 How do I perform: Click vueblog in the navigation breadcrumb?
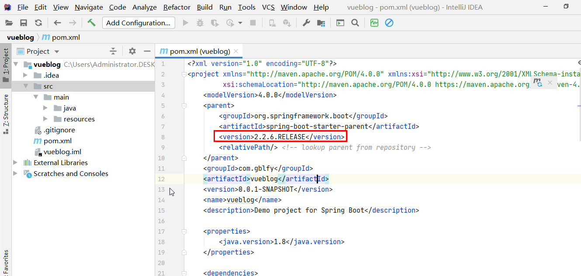pyautogui.click(x=20, y=38)
